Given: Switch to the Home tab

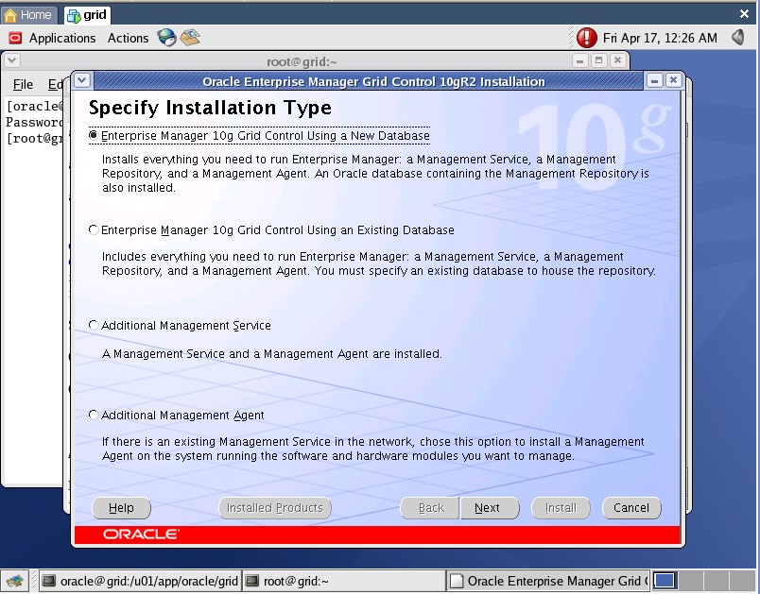Looking at the screenshot, I should 28,15.
